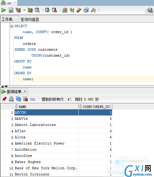Viewport: 154px width, 177px height.
Task: Click the Autotrace icon
Action: (30, 10)
